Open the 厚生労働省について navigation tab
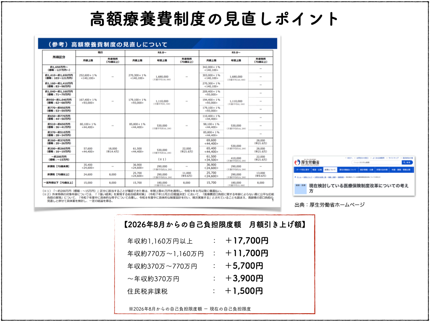The height and width of the screenshot is (322, 430). 348,170
